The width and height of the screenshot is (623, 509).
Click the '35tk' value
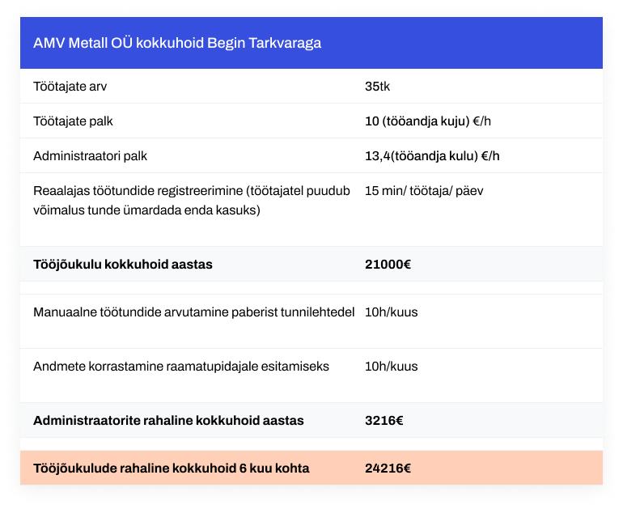point(377,87)
